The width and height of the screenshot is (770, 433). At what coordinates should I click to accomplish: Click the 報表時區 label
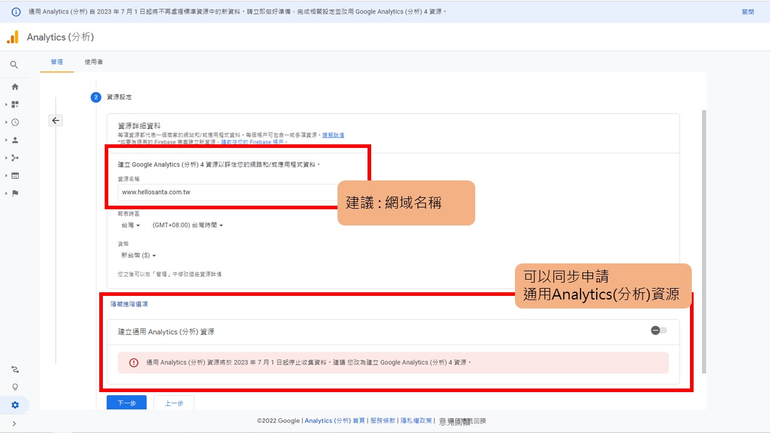click(128, 214)
